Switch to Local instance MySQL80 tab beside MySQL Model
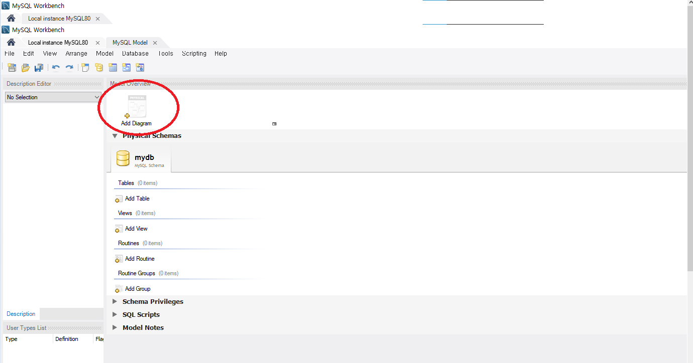Viewport: 693px width, 363px height. 58,43
